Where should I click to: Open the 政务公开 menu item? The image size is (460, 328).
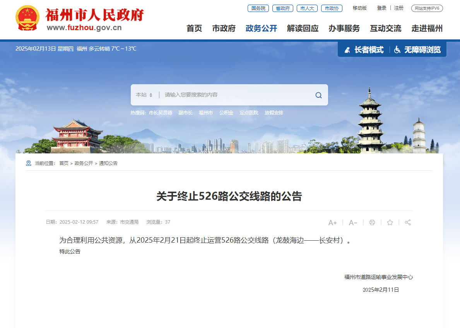point(261,28)
